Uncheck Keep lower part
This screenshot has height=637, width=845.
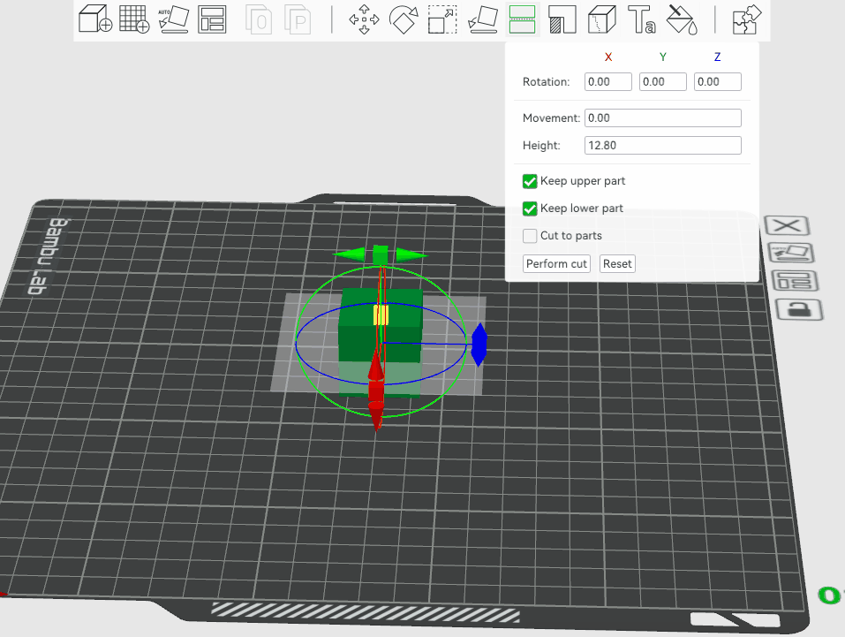[x=530, y=209]
